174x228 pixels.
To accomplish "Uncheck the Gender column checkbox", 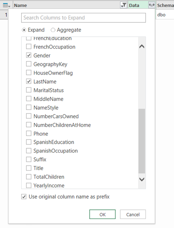I will click(29, 55).
